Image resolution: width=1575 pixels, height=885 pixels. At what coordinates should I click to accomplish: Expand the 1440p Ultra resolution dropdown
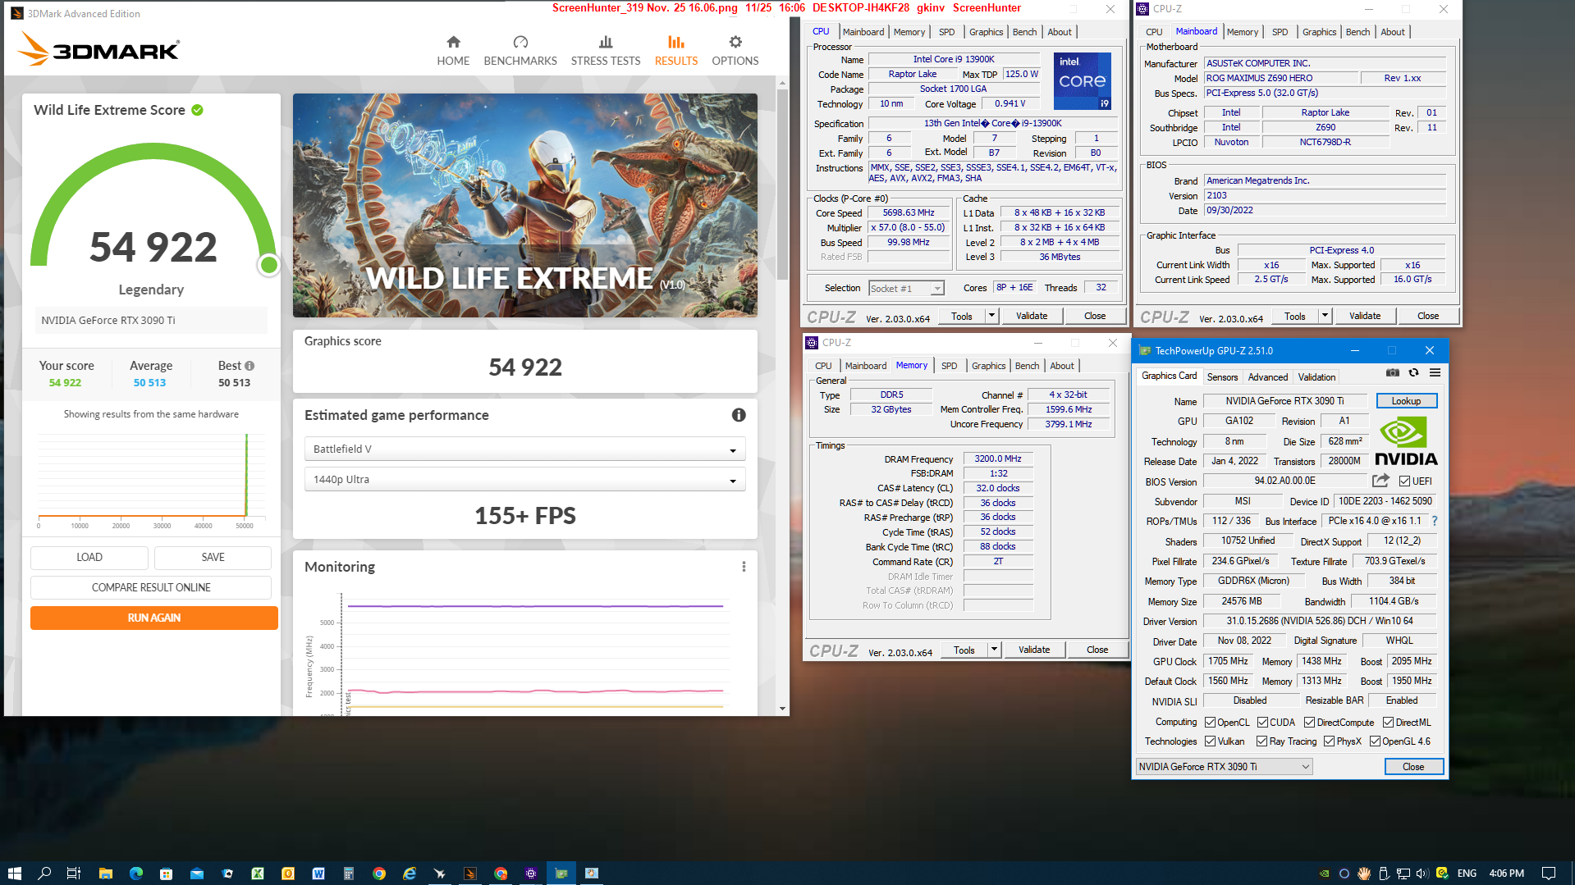coord(524,480)
